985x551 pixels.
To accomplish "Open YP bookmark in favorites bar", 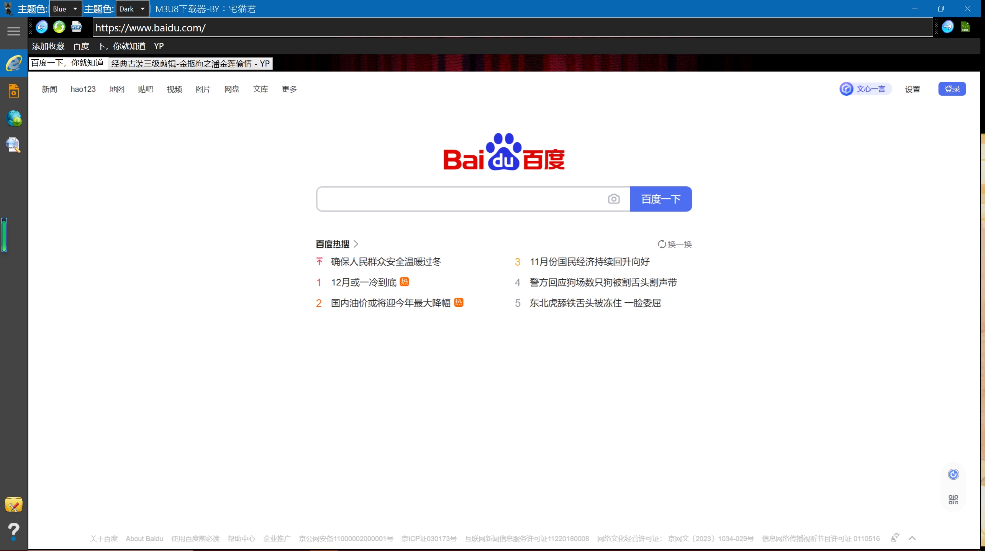I will click(x=159, y=46).
